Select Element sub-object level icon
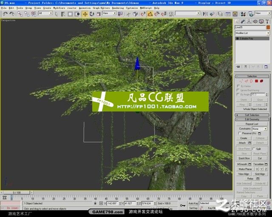Screen dimensions: 272x217 262,81
